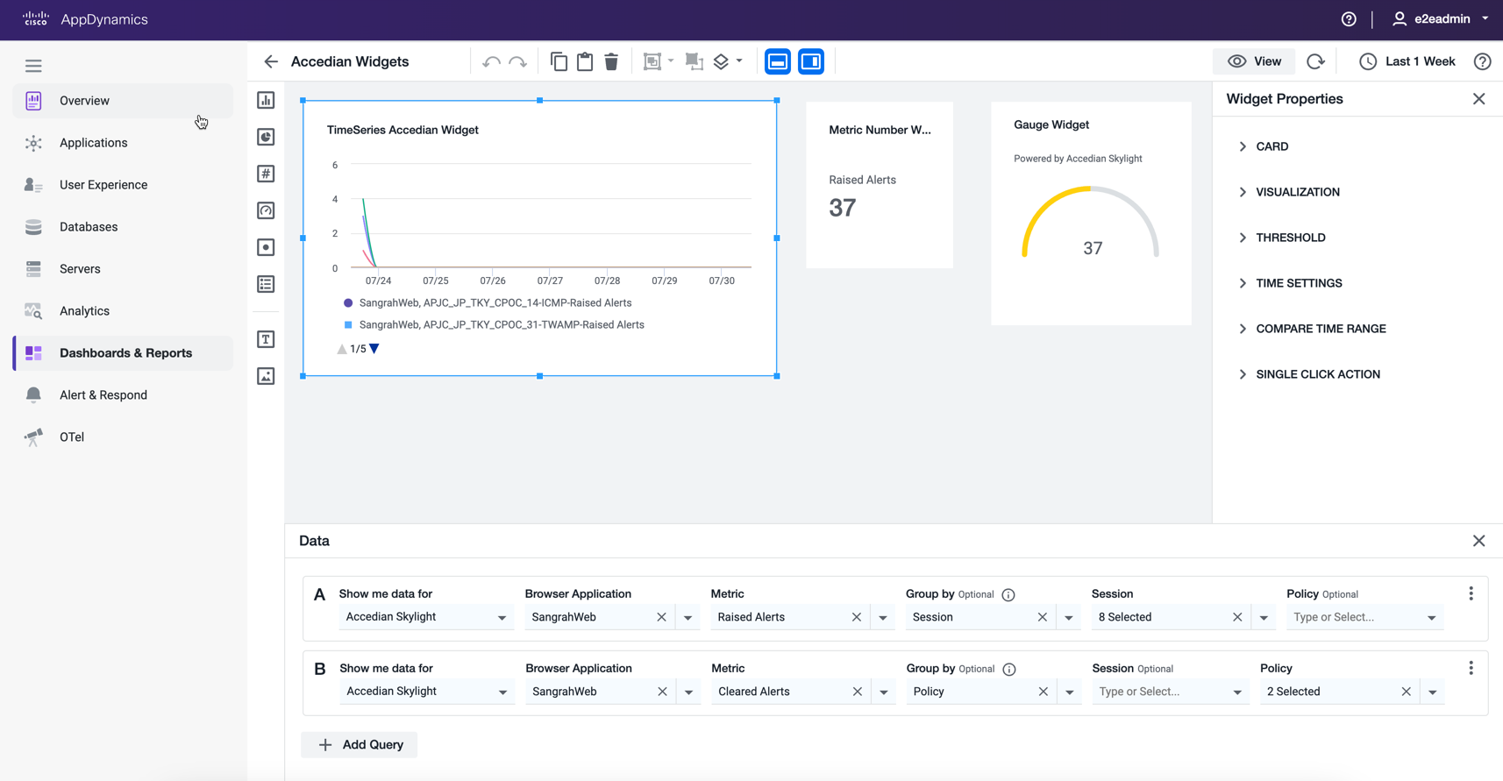This screenshot has width=1503, height=781.
Task: Switch dashboard to View mode
Action: tap(1254, 61)
